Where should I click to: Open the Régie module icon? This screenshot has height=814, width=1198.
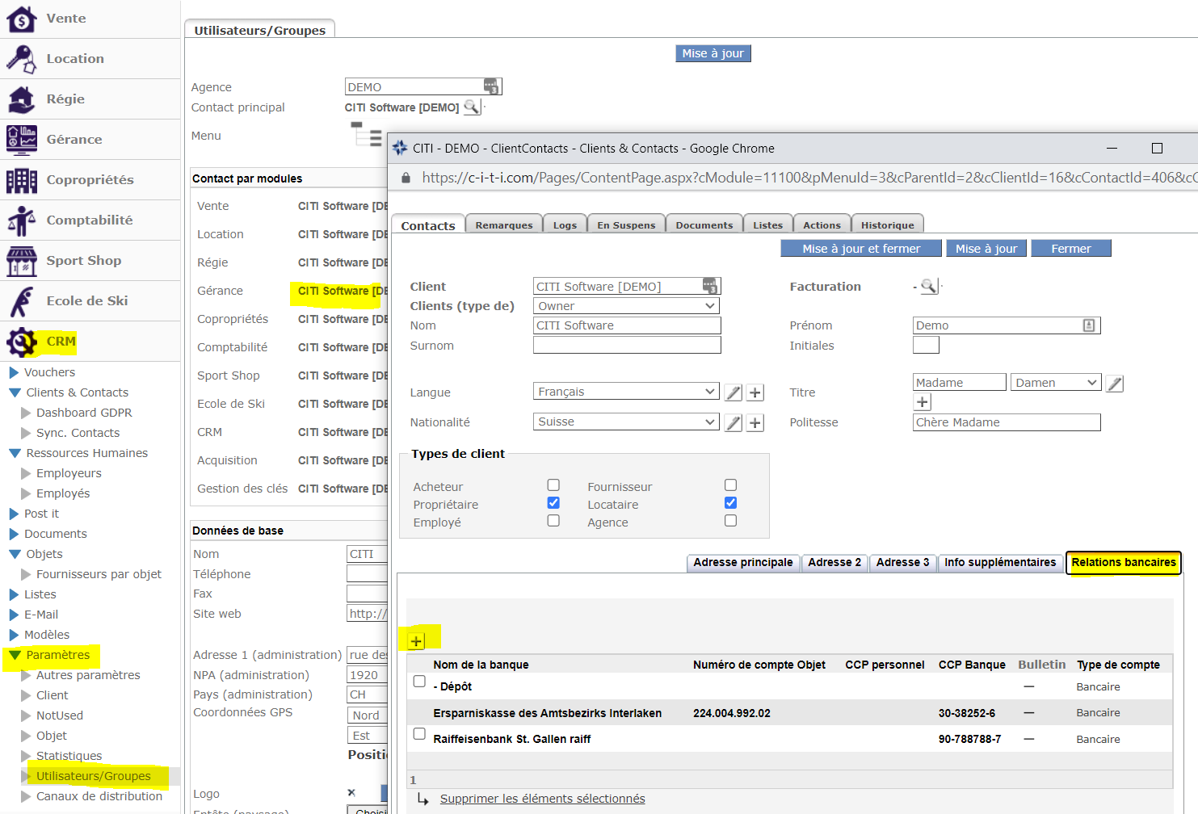point(22,99)
